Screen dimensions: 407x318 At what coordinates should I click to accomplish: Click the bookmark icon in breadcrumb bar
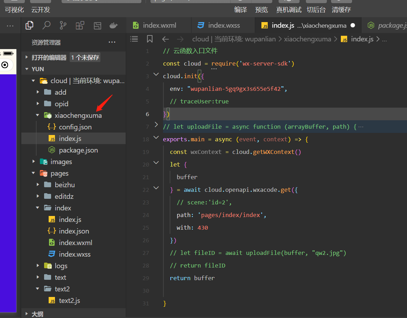click(150, 39)
